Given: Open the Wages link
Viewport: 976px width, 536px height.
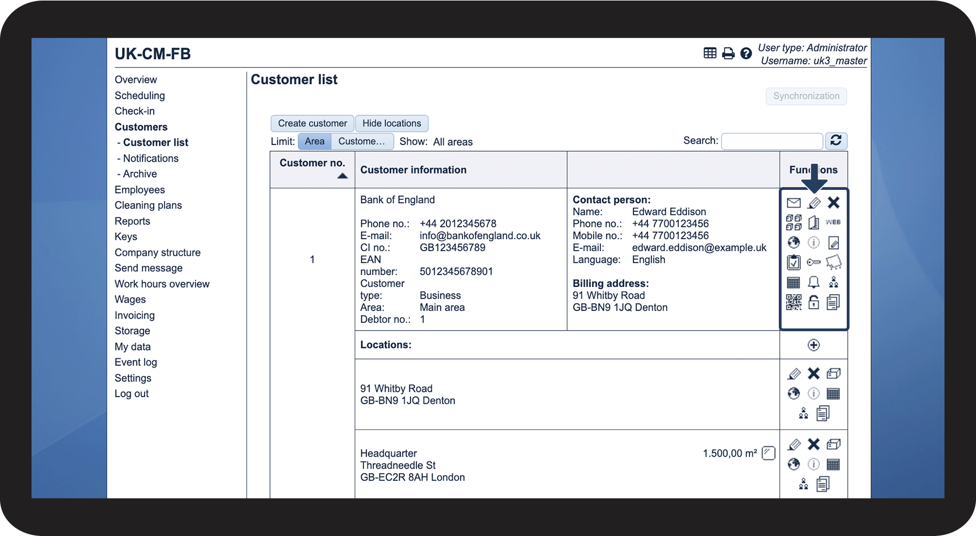Looking at the screenshot, I should (130, 300).
